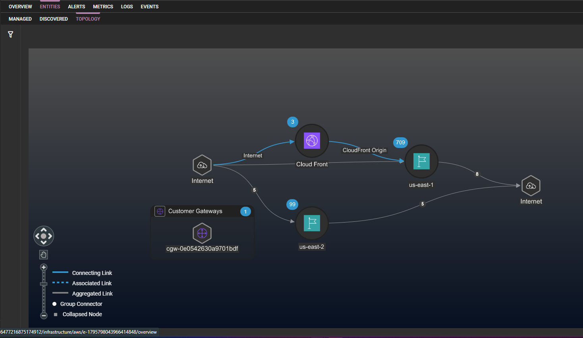Viewport: 583px width, 338px height.
Task: Switch to the ALERTS tab
Action: (x=76, y=6)
